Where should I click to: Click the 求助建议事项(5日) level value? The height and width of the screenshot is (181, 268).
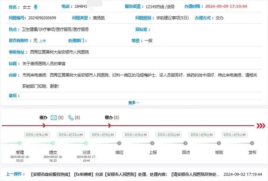[x=172, y=18]
